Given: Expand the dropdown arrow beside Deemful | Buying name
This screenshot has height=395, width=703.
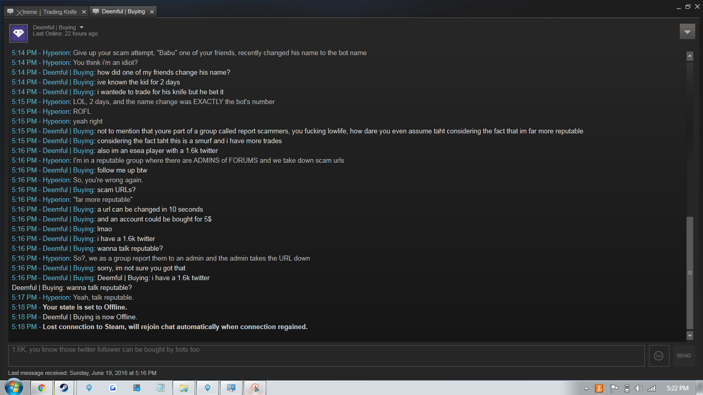Looking at the screenshot, I should tap(81, 27).
